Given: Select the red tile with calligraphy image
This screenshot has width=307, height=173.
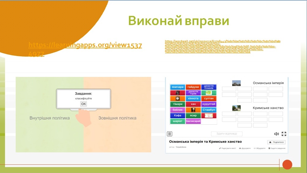Looking at the screenshot, I should click(177, 93).
